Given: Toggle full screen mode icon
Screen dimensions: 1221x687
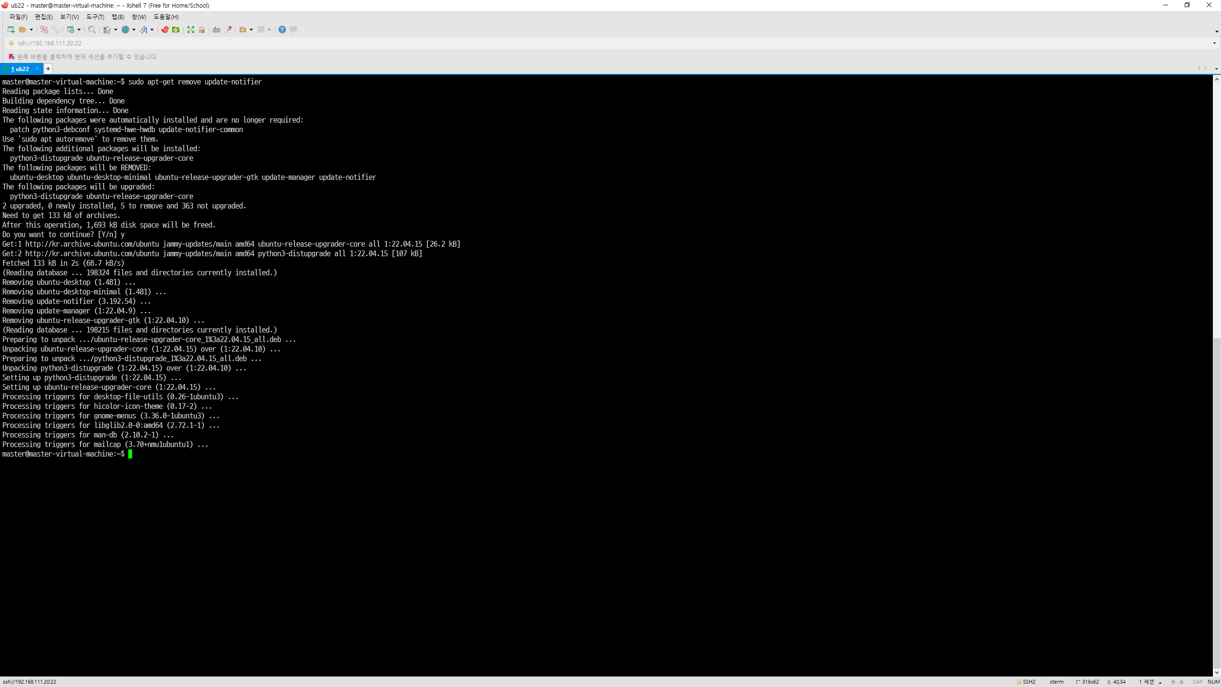Looking at the screenshot, I should click(x=191, y=30).
